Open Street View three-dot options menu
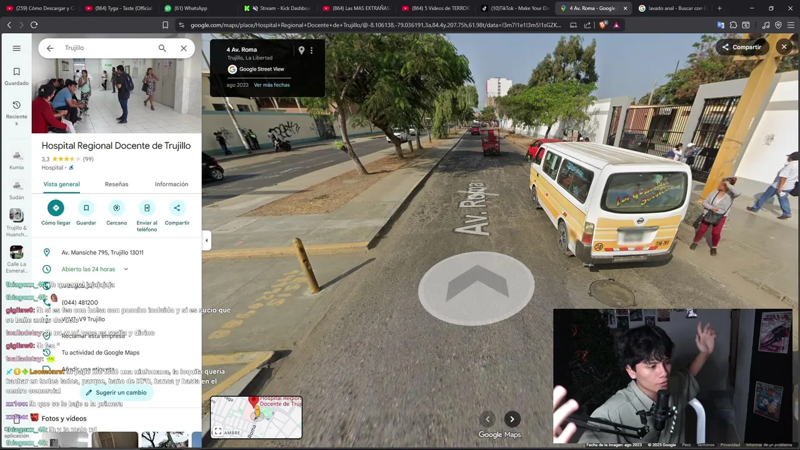The height and width of the screenshot is (450, 800). point(311,50)
